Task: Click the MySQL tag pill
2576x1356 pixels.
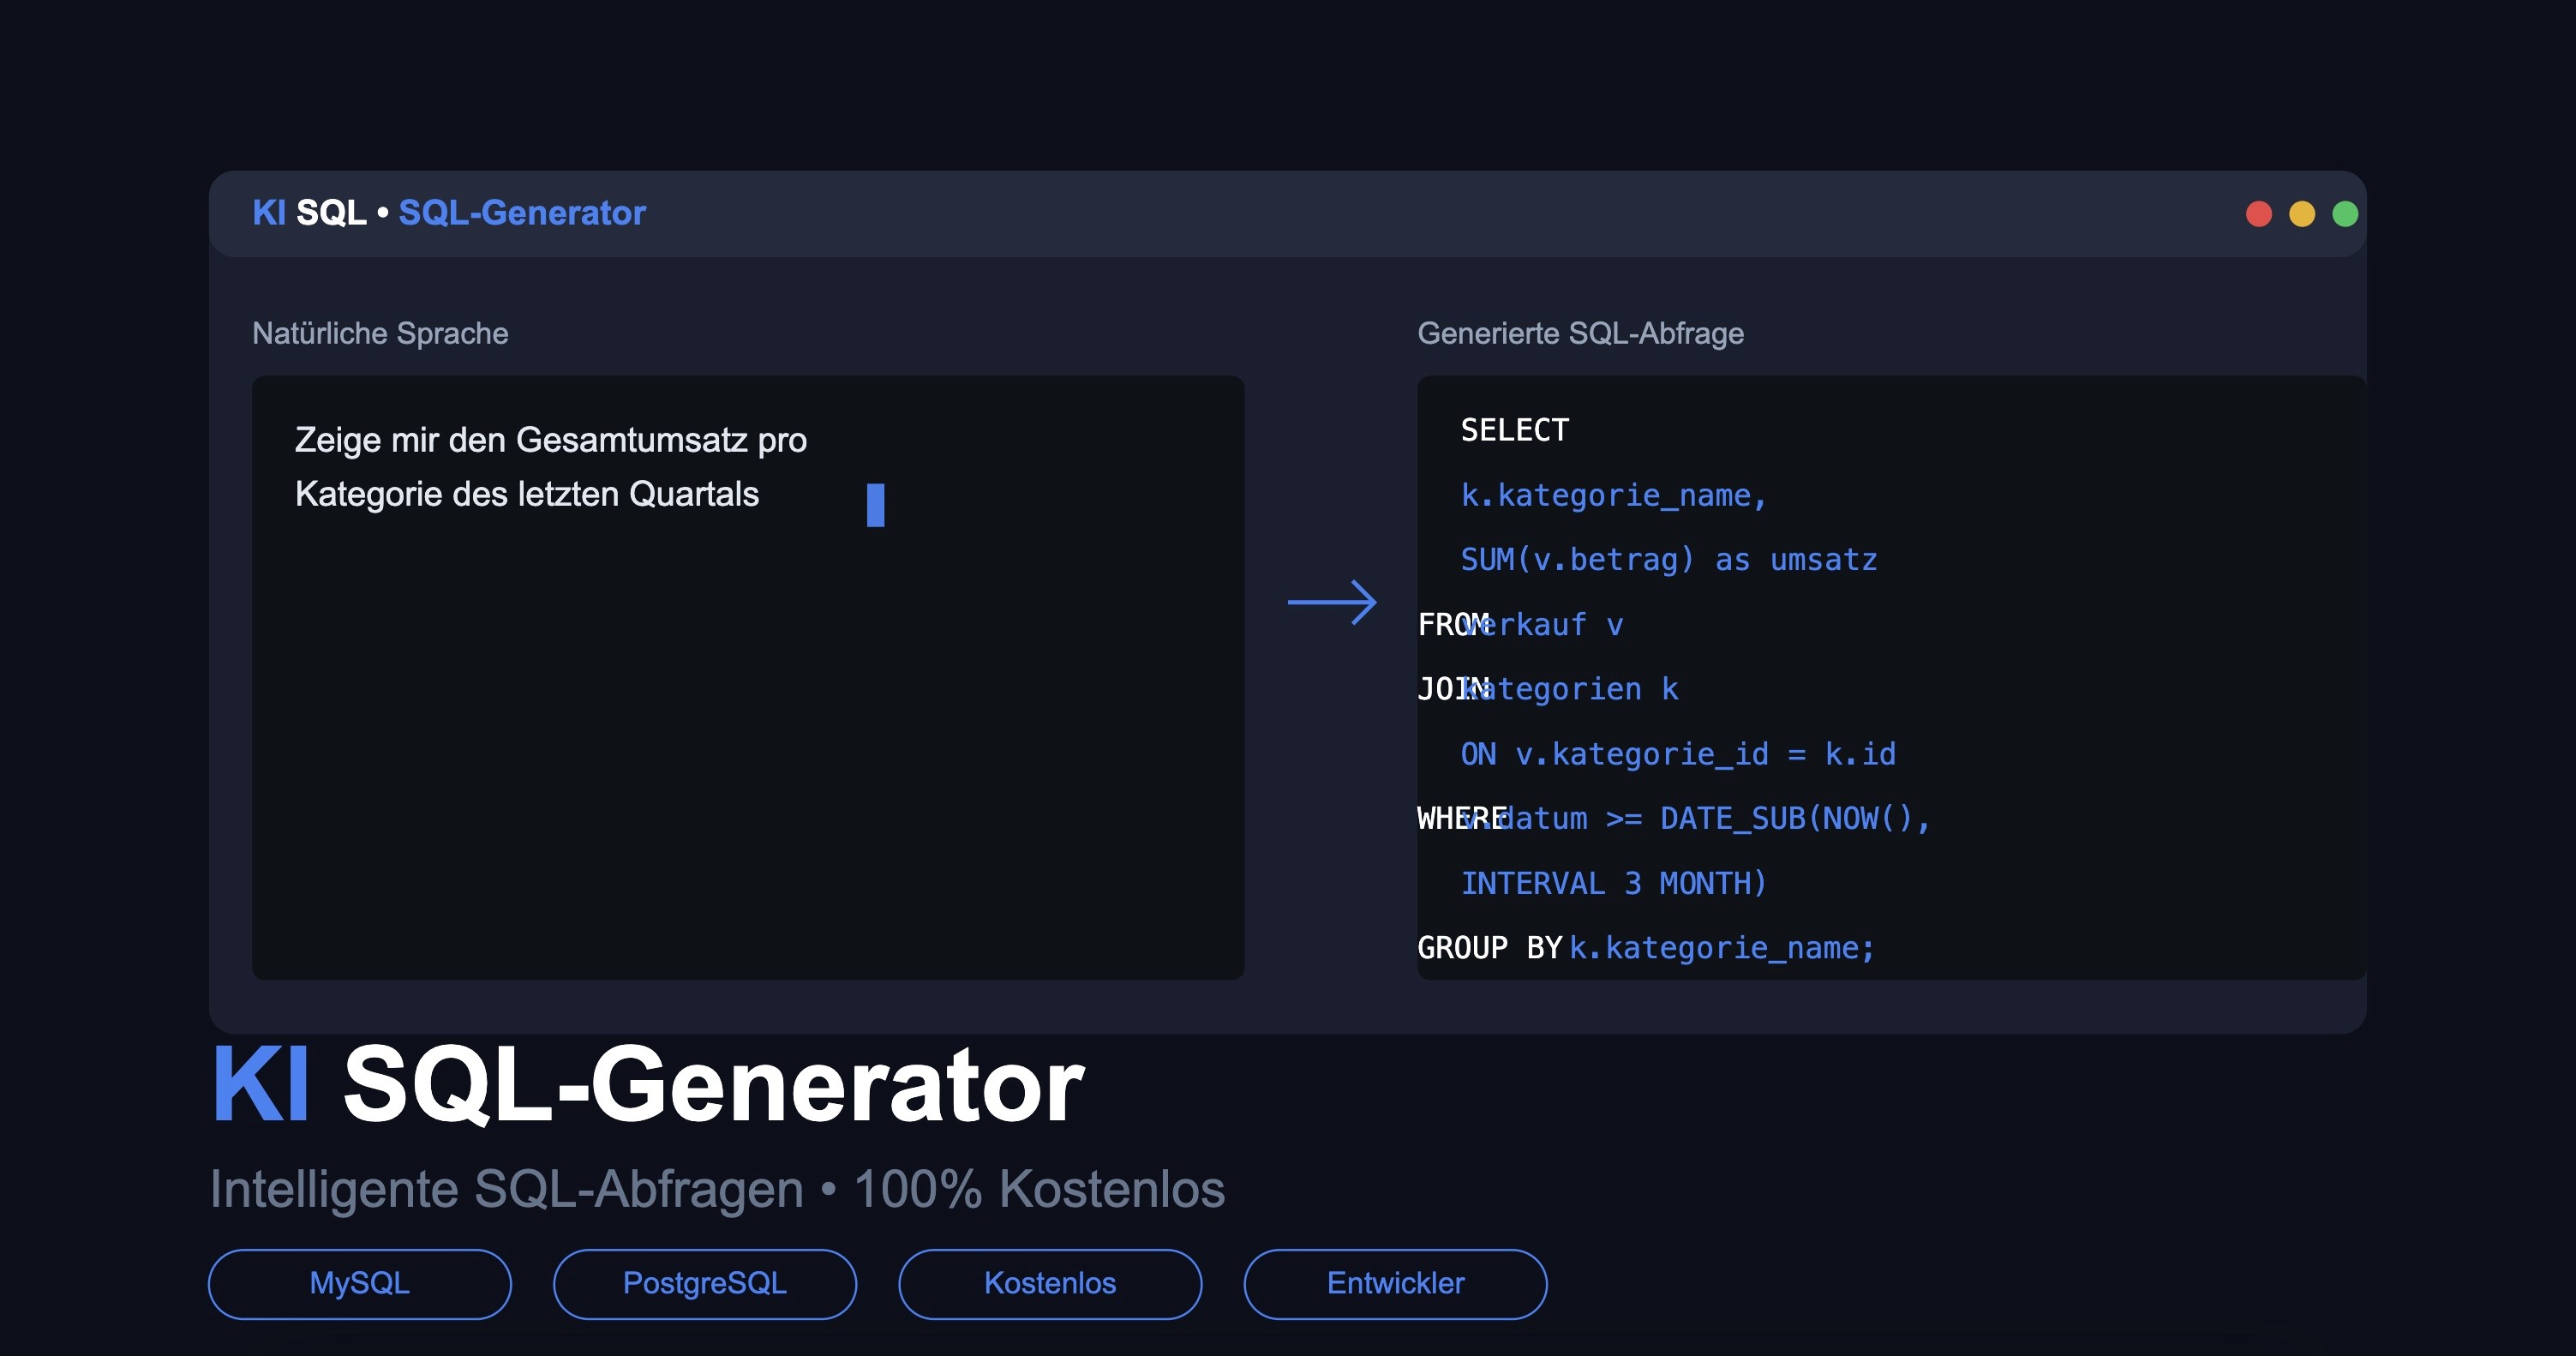Action: (360, 1284)
